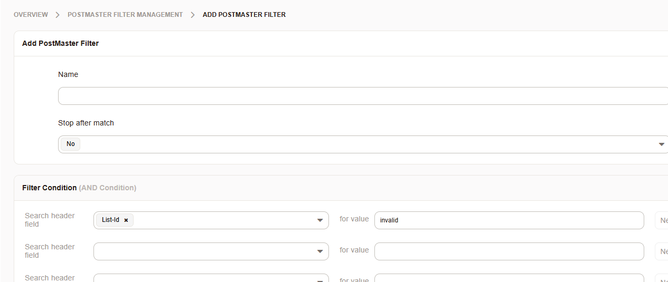668x282 pixels.
Task: Click the third row's for value input
Action: point(509,278)
